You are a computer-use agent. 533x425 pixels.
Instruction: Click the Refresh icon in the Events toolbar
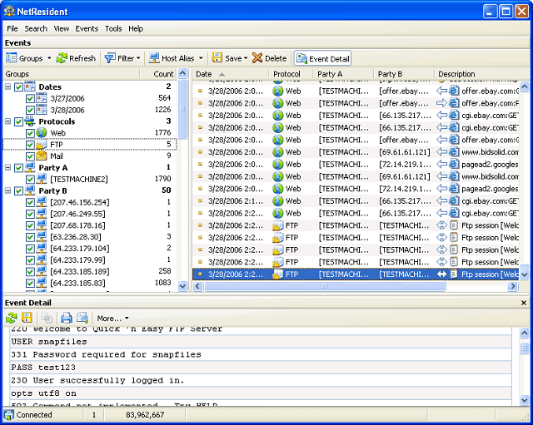[x=62, y=58]
